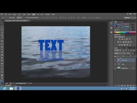This screenshot has height=103, width=137.
Task: Toggle visibility of TEXT layer
Action: 115,64
